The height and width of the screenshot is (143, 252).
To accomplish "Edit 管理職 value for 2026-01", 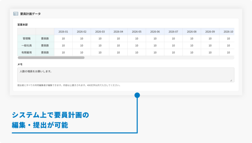I will pos(63,38).
